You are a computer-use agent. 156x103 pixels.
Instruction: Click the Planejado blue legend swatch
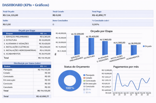[x=84, y=75]
